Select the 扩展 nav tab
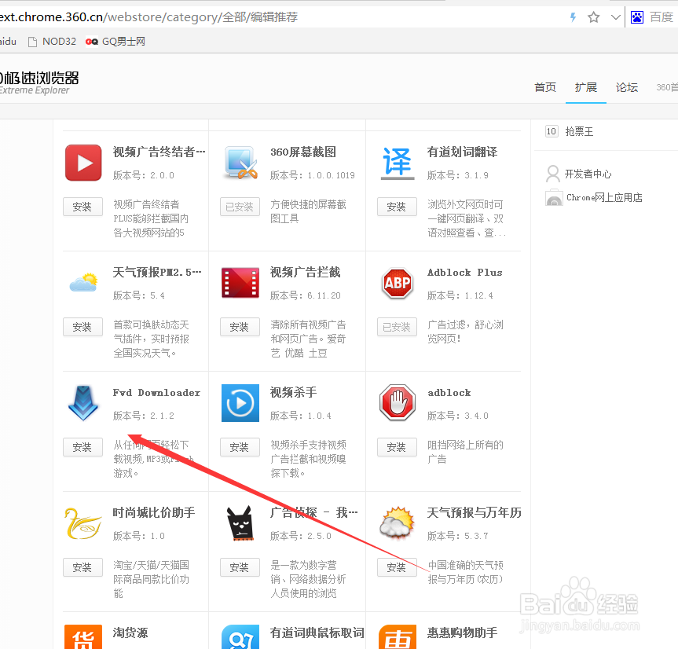This screenshot has width=678, height=649. pyautogui.click(x=586, y=87)
